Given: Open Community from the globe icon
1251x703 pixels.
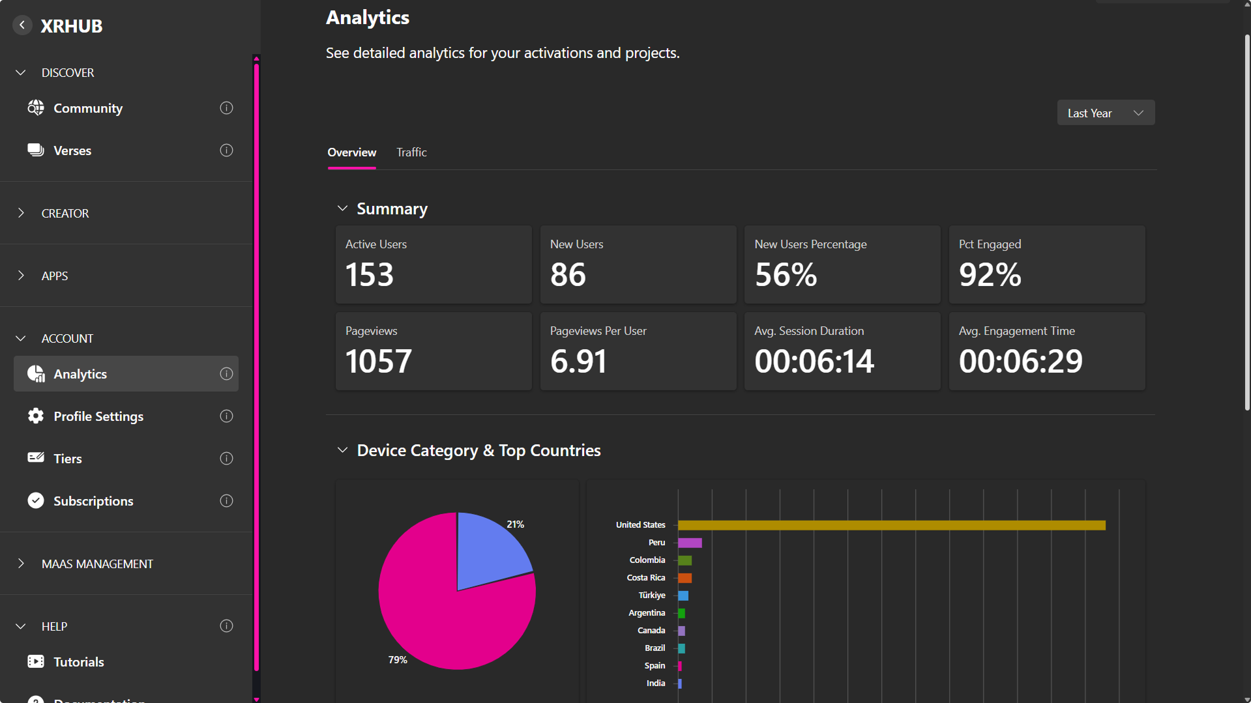Looking at the screenshot, I should coord(36,108).
